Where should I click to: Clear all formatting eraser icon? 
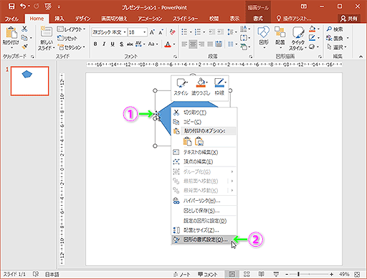coord(172,32)
